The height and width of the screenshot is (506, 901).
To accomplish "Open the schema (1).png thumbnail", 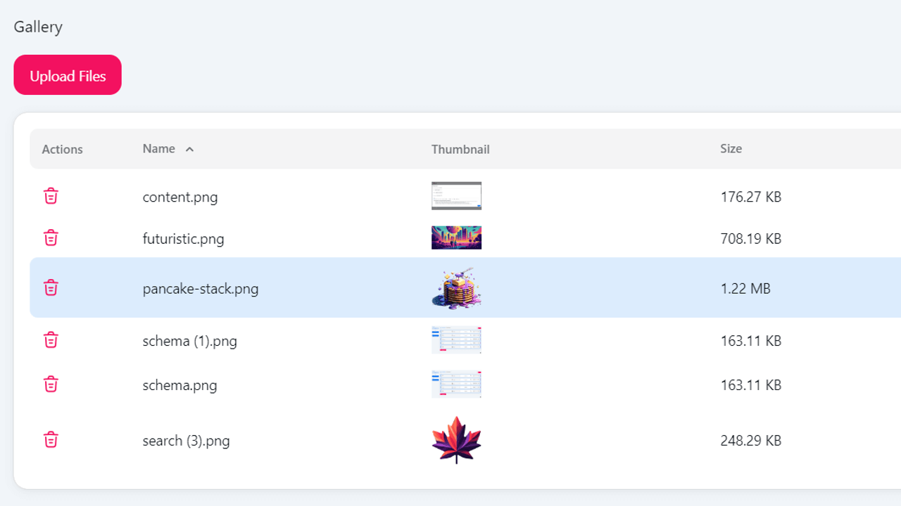I will click(456, 339).
